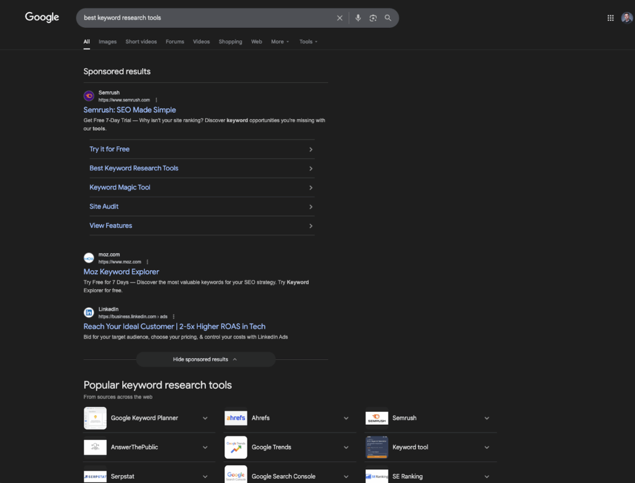Clear the search box with X icon

coord(339,18)
